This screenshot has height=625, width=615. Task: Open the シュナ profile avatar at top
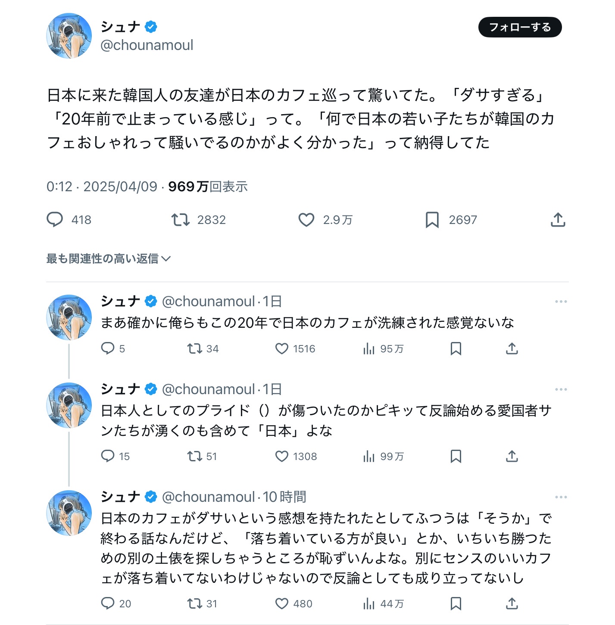coord(69,35)
